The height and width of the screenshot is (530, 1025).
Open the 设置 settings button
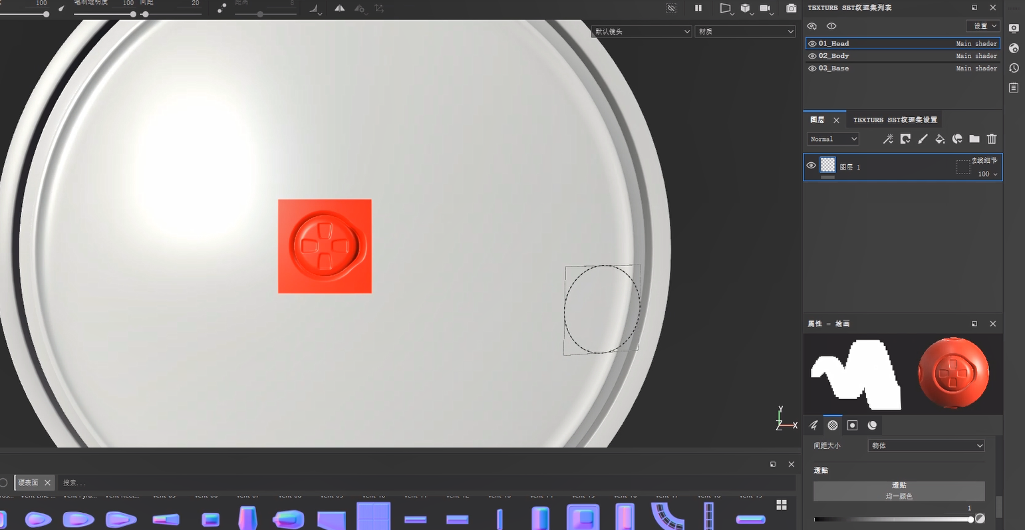pyautogui.click(x=982, y=25)
